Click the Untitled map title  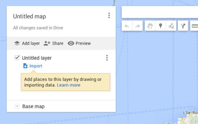pyautogui.click(x=30, y=16)
